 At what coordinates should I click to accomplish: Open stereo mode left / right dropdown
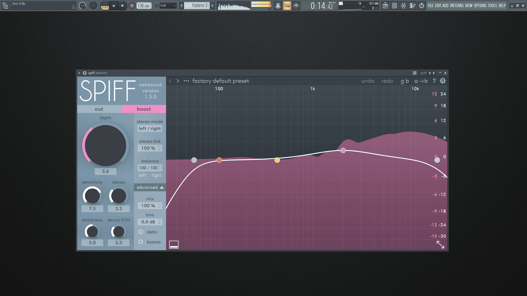tap(150, 129)
